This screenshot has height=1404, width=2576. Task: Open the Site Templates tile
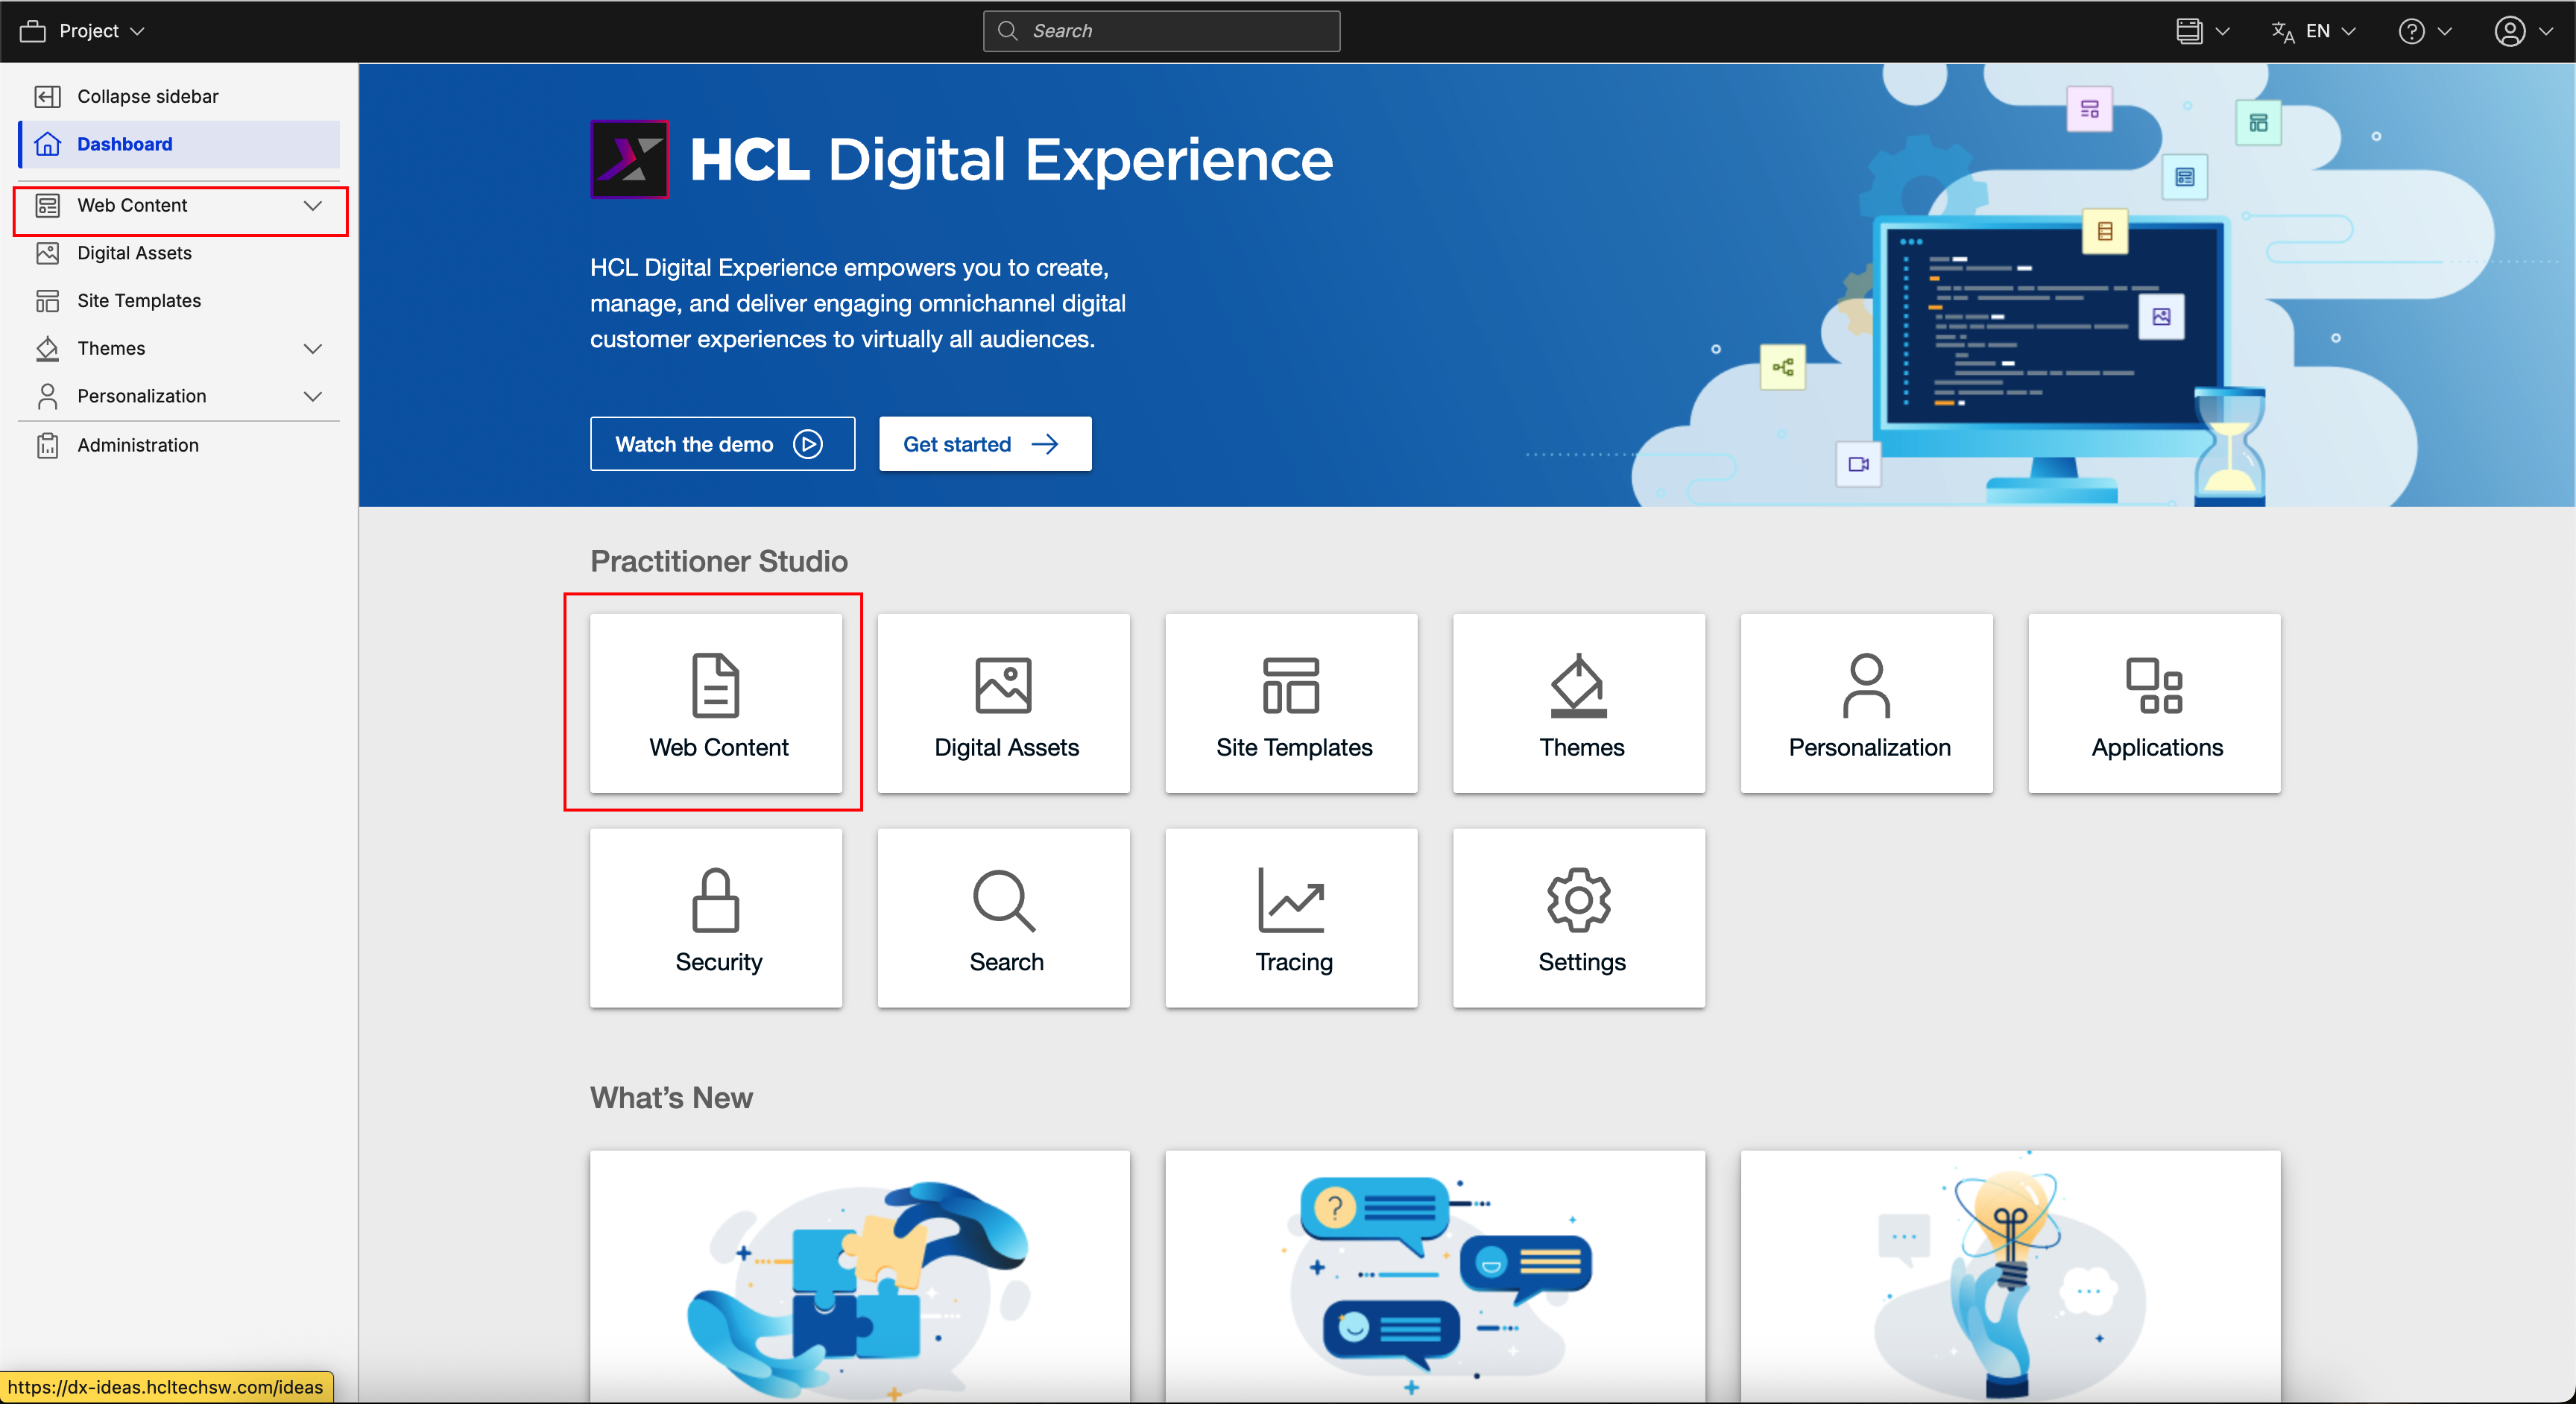coord(1291,703)
